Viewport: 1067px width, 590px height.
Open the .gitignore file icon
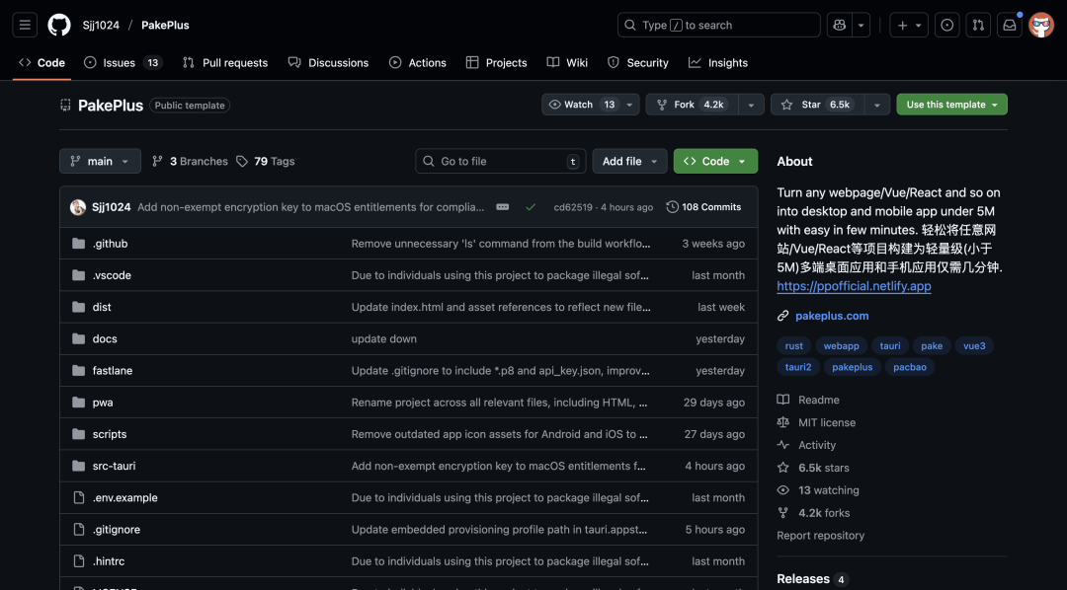pyautogui.click(x=78, y=530)
